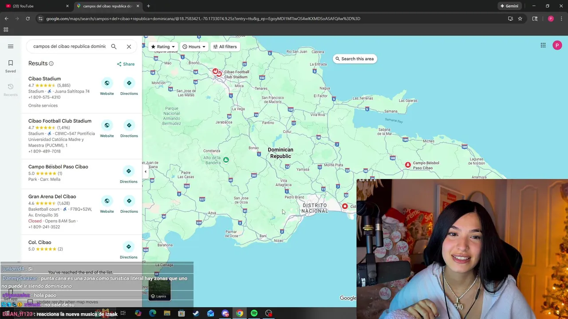Click the search magnifier icon
Image resolution: width=568 pixels, height=319 pixels.
(114, 46)
